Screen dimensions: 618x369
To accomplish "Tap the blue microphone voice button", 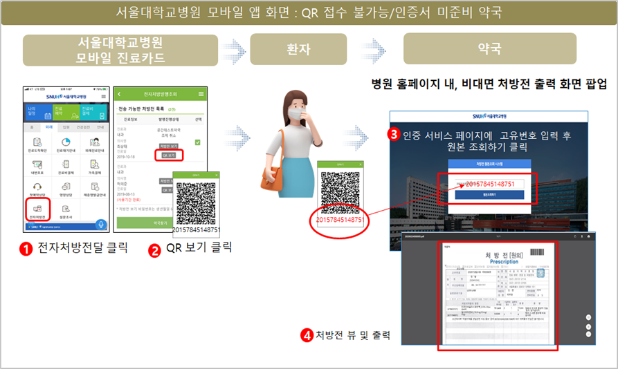I will tap(101, 225).
